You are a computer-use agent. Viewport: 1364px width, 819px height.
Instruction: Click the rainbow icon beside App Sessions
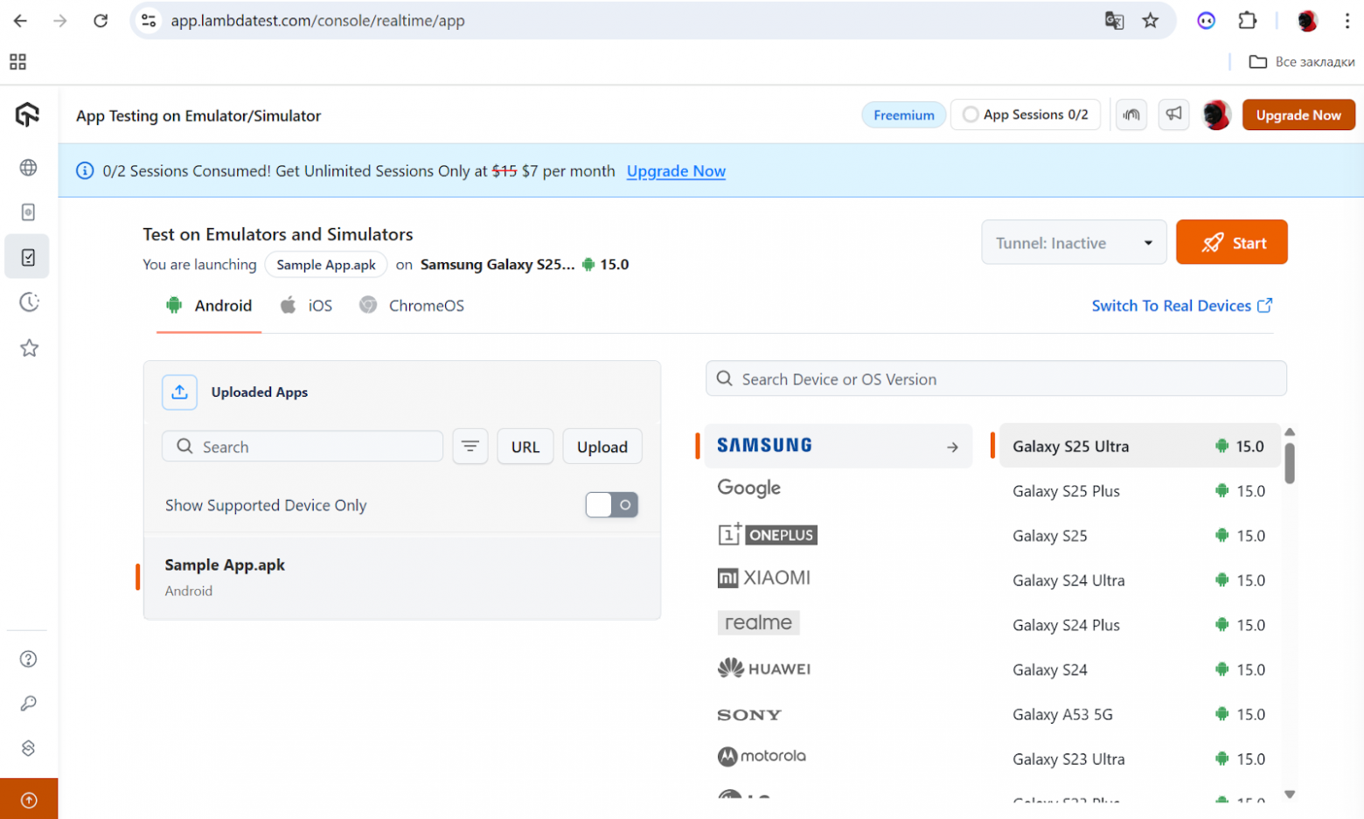point(1131,115)
